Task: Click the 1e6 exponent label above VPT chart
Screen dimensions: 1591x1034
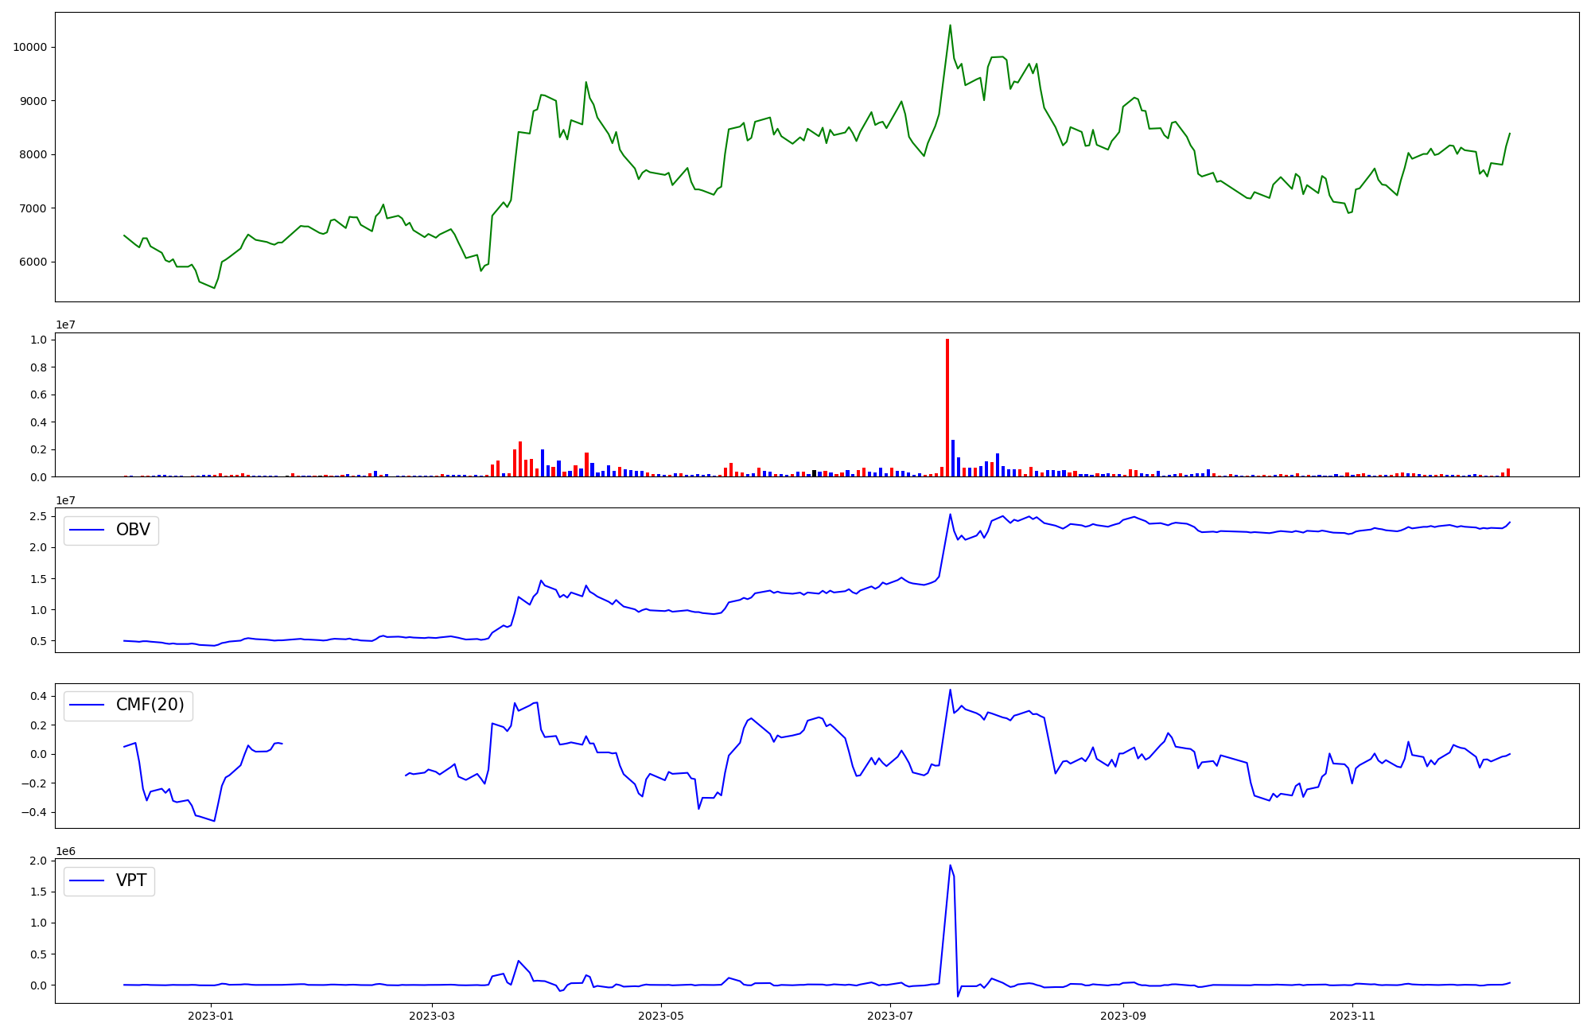Action: (x=65, y=851)
